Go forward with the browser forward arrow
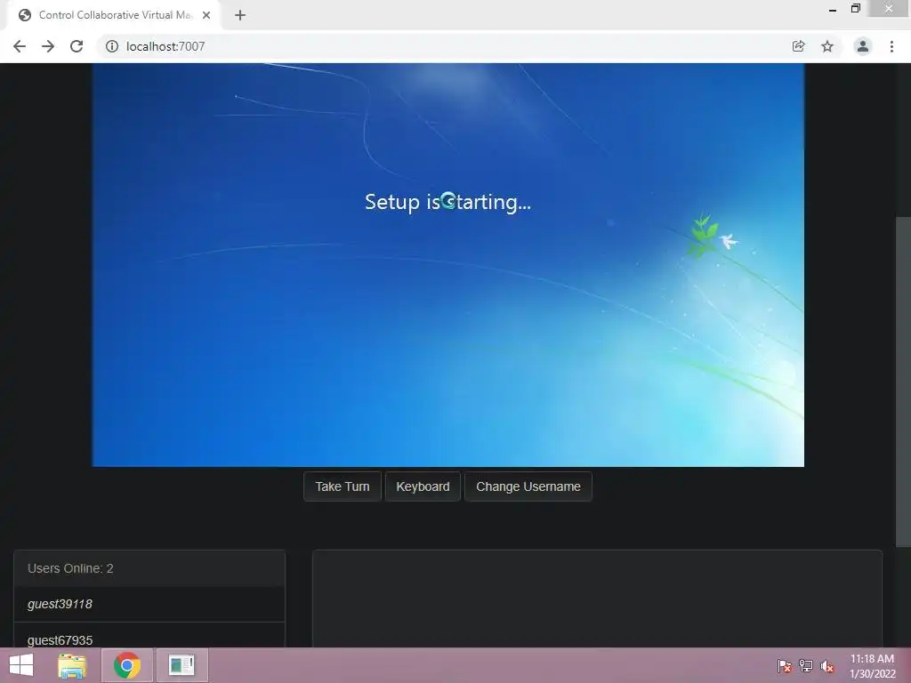 tap(48, 46)
